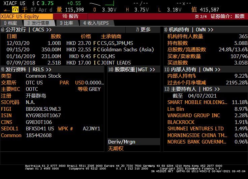Open 12) 主要持有人 HDS section
248x179 pixels.
pyautogui.click(x=192, y=89)
